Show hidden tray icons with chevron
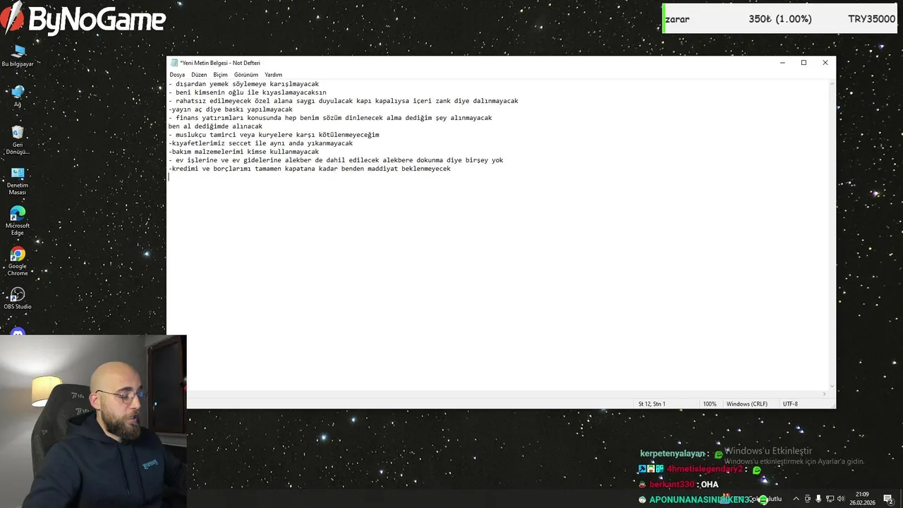The height and width of the screenshot is (508, 903). (796, 499)
